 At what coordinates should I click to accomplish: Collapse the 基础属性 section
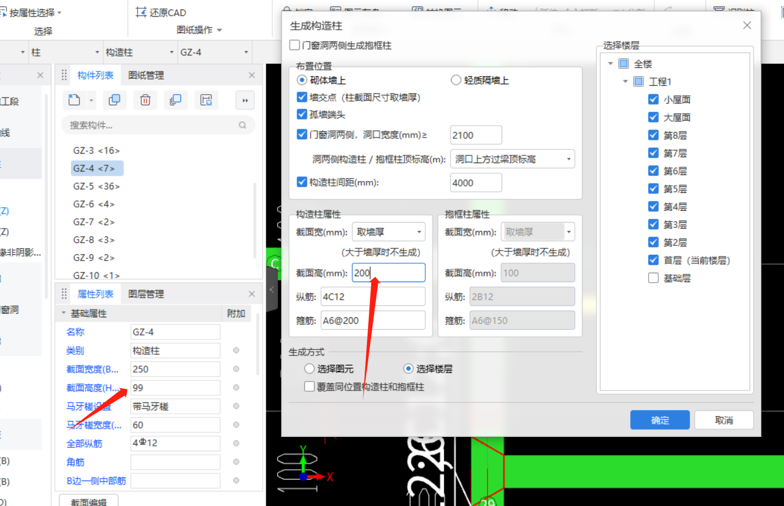(x=64, y=314)
